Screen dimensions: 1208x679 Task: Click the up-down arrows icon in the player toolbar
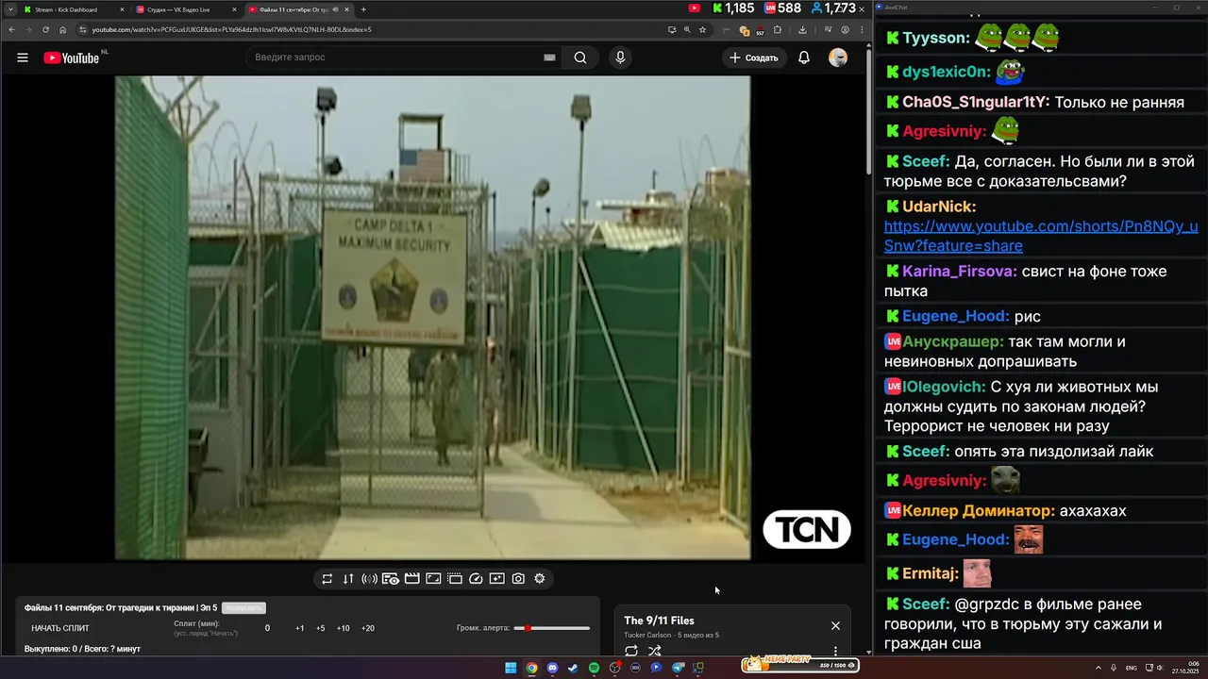click(348, 579)
